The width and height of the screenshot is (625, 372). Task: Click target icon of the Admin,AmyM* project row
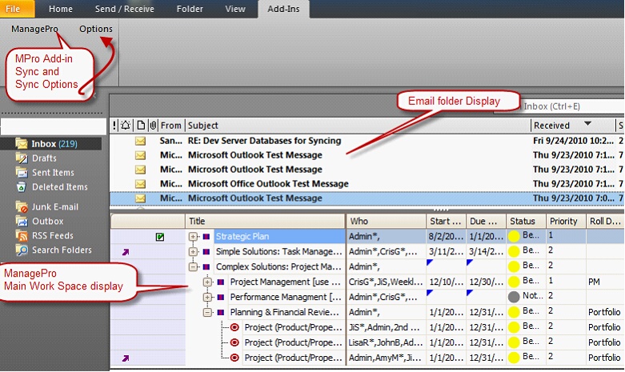(234, 358)
